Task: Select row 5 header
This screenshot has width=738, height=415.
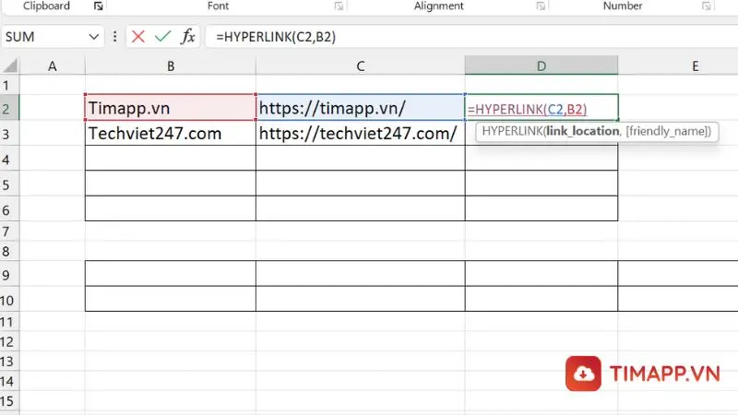Action: click(9, 184)
